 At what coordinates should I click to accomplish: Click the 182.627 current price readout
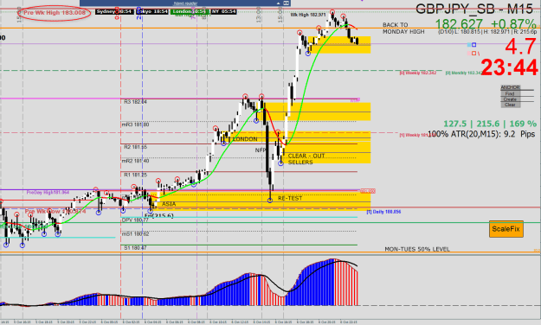(459, 24)
